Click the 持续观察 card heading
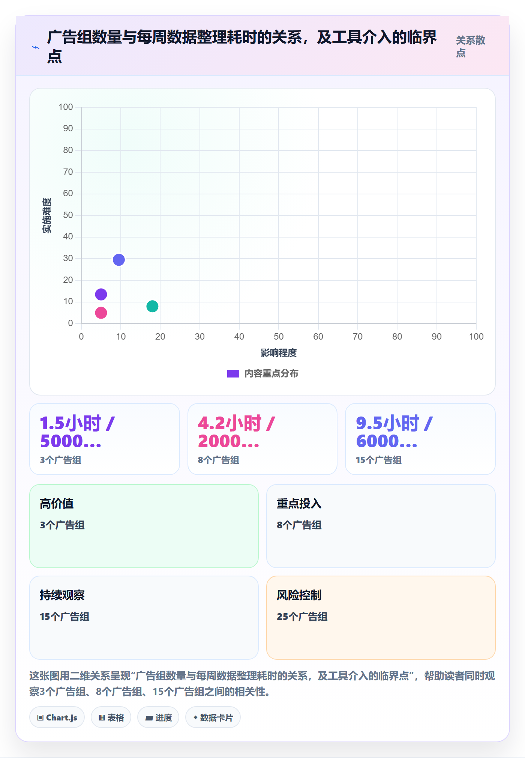Screen dimensions: 525x758 [62, 595]
